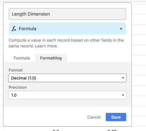The image size is (146, 131).
Task: Save the field configuration
Action: tap(116, 117)
